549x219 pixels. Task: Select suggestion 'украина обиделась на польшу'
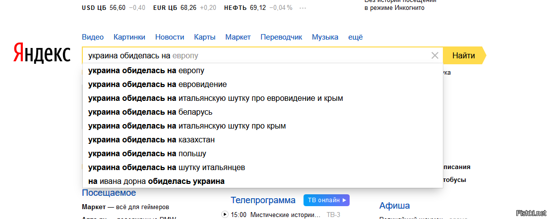pyautogui.click(x=262, y=154)
